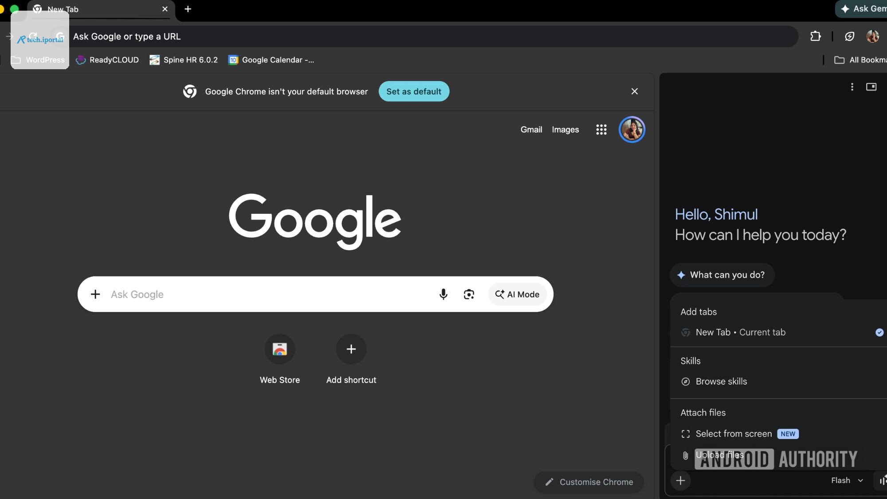Open the Extensions puzzle icon
The height and width of the screenshot is (499, 887).
[815, 36]
